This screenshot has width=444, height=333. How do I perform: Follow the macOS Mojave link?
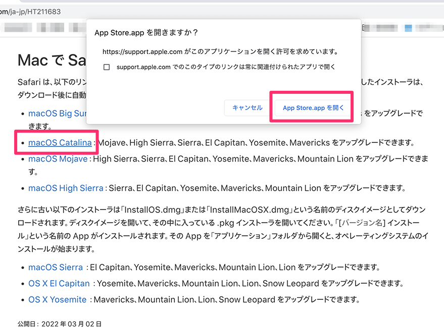click(x=58, y=159)
